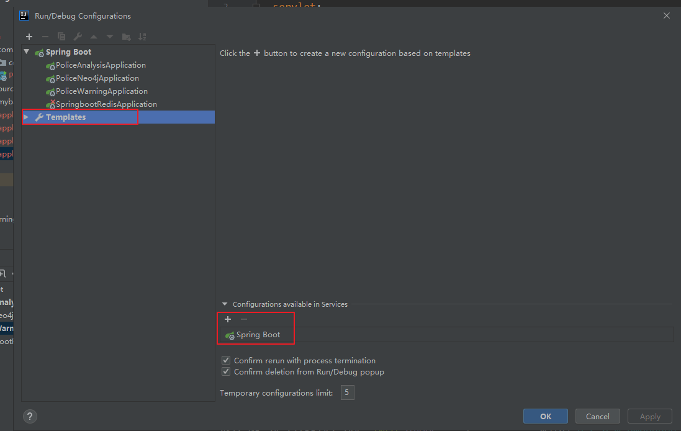Select Spring Boot group in configuration tree
Viewport: 681px width, 431px height.
(69, 52)
